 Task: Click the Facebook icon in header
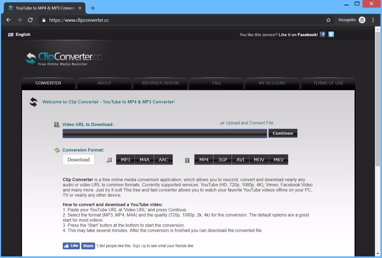tap(322, 34)
